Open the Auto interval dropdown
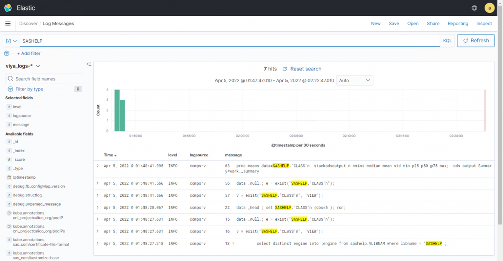This screenshot has width=503, height=261. click(x=354, y=80)
